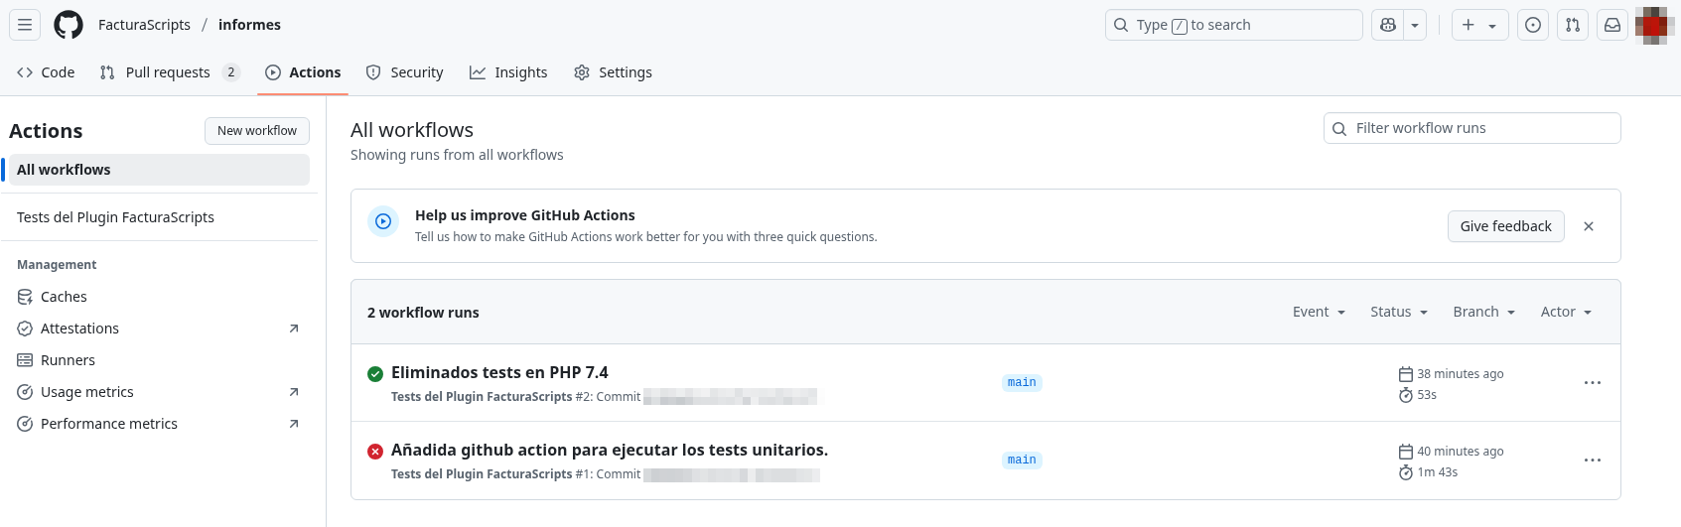The width and height of the screenshot is (1681, 527).
Task: Click the New workflow button
Action: point(257,131)
